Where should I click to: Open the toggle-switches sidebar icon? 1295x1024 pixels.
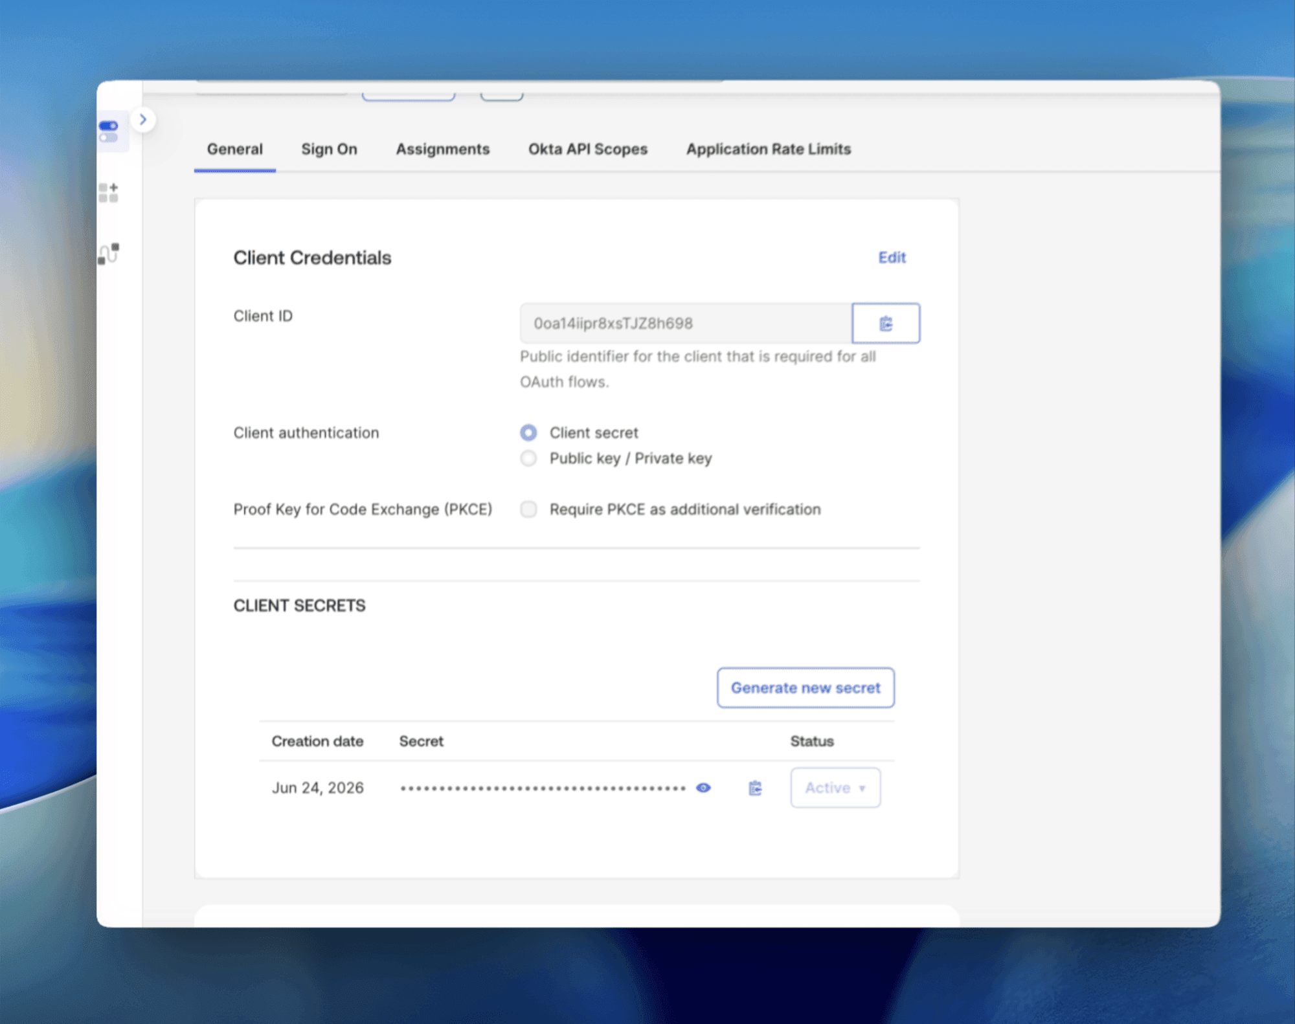point(109,131)
